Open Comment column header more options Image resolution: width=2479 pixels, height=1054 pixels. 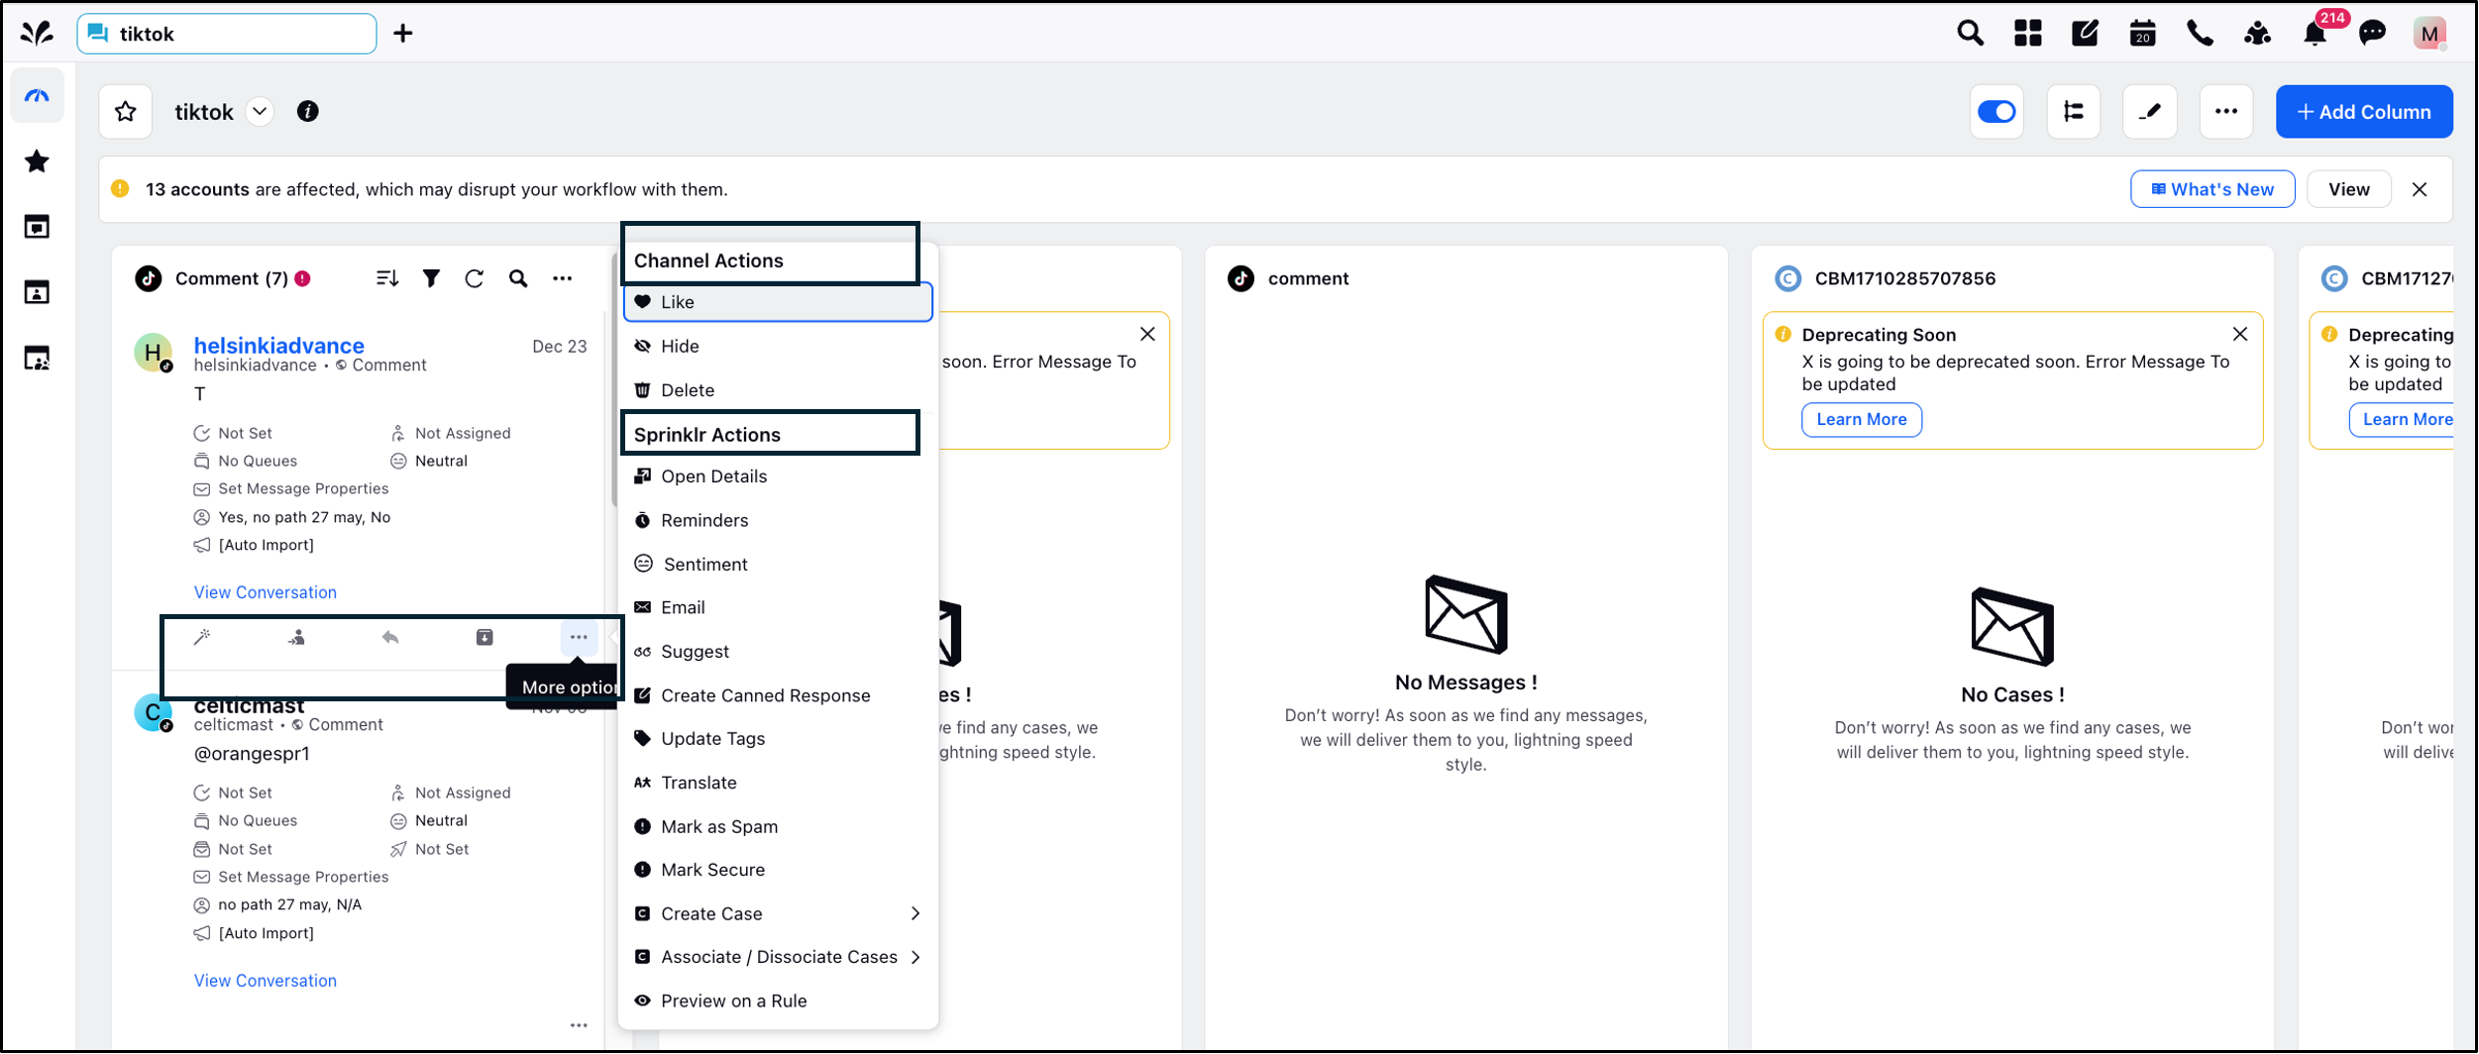click(562, 279)
